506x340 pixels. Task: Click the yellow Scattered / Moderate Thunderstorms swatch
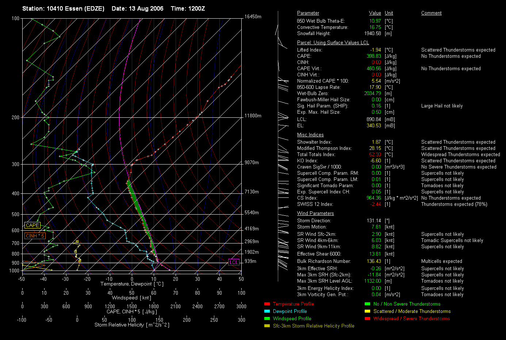367,311
